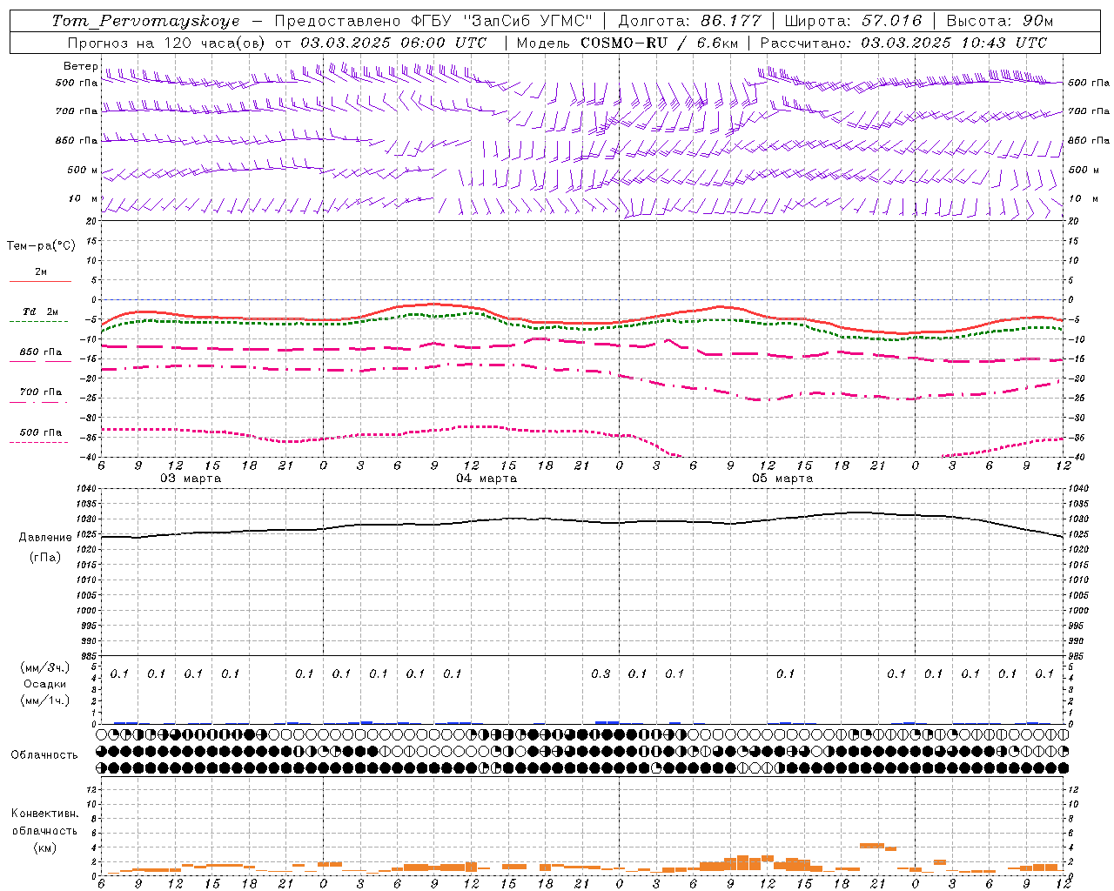Viewport: 1114px width, 891px height.
Task: Click the Конвективн. convective cloud label
Action: click(x=44, y=814)
